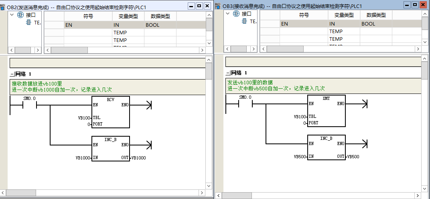Click up arrow of OB2 variable table scrollbar
430x199 pixels.
[x=209, y=15]
